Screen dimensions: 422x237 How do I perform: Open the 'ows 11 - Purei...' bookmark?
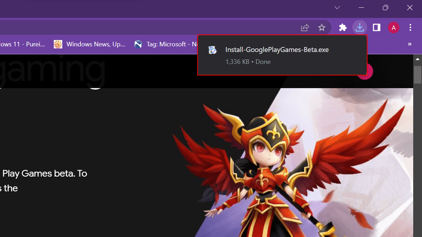pyautogui.click(x=22, y=44)
